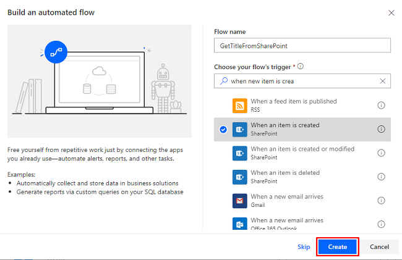The height and width of the screenshot is (260, 402).
Task: Focus the trigger search input box
Action: pyautogui.click(x=300, y=81)
